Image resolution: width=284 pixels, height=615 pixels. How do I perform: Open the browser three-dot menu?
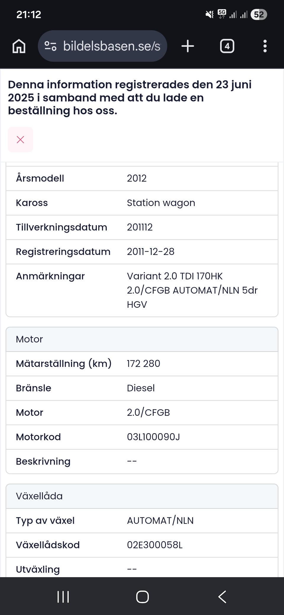(265, 46)
